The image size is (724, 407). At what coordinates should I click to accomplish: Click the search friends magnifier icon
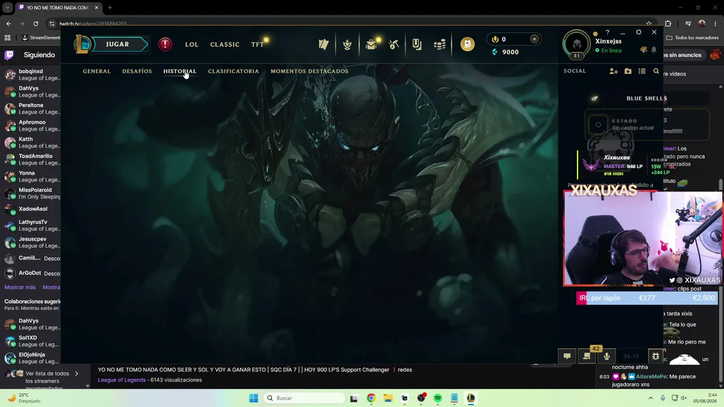[x=656, y=71]
